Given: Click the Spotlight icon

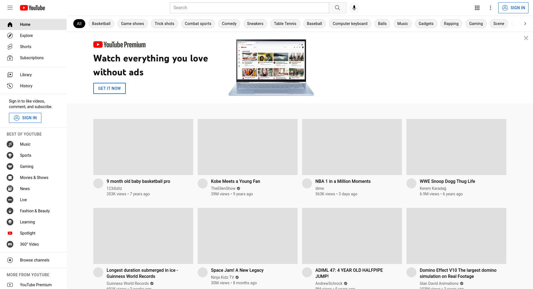Looking at the screenshot, I should pos(10,233).
